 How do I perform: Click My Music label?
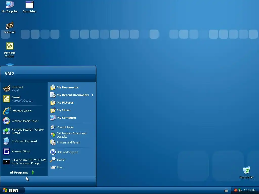(63, 110)
